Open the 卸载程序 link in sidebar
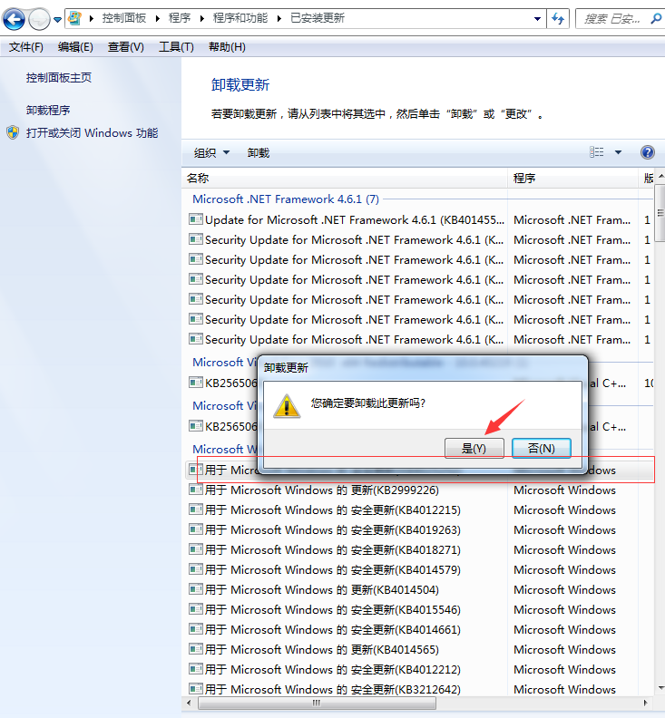This screenshot has width=665, height=718. tap(48, 111)
